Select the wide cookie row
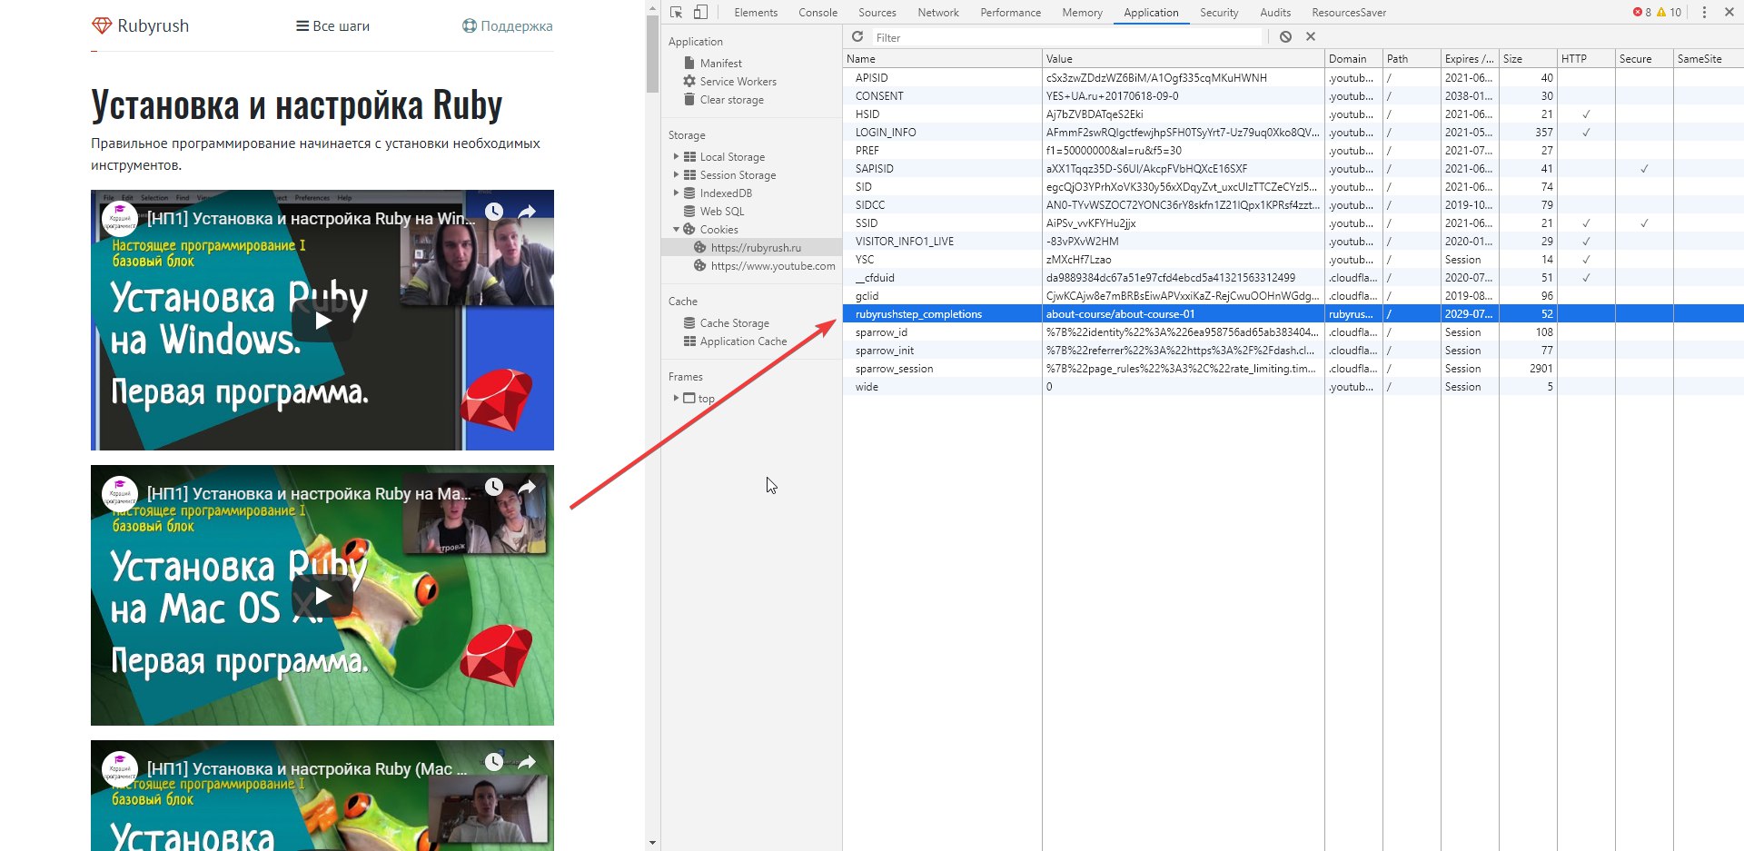This screenshot has width=1744, height=851. click(1293, 386)
